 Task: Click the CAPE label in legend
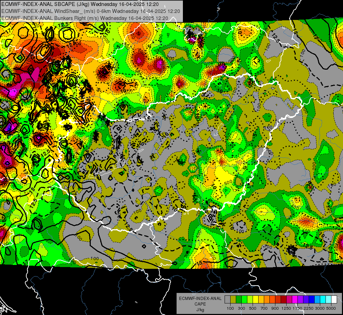[200, 304]
